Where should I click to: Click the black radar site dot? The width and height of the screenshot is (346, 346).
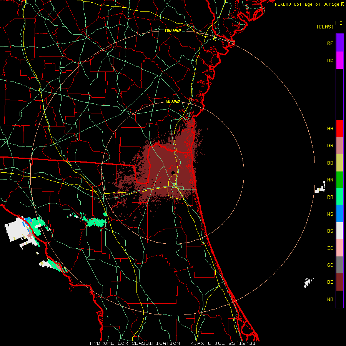[173, 173]
